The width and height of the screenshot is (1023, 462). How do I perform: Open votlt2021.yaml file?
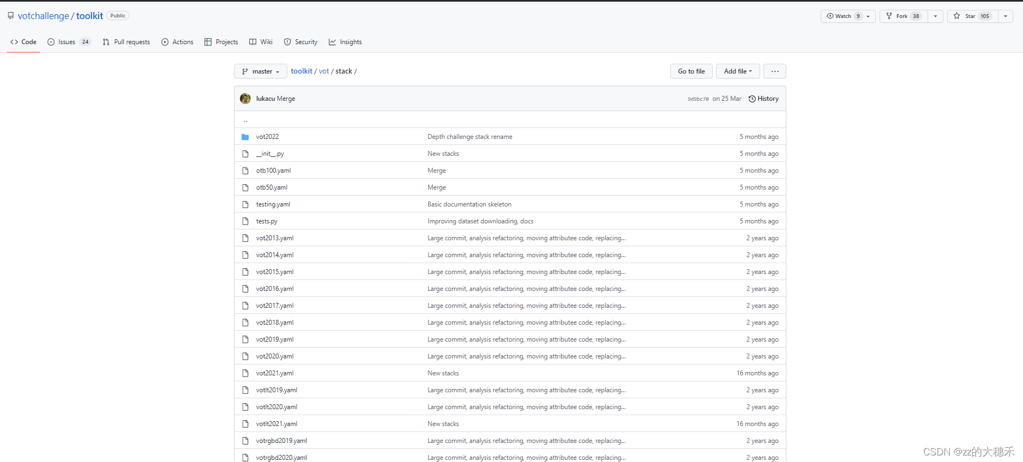(x=277, y=424)
